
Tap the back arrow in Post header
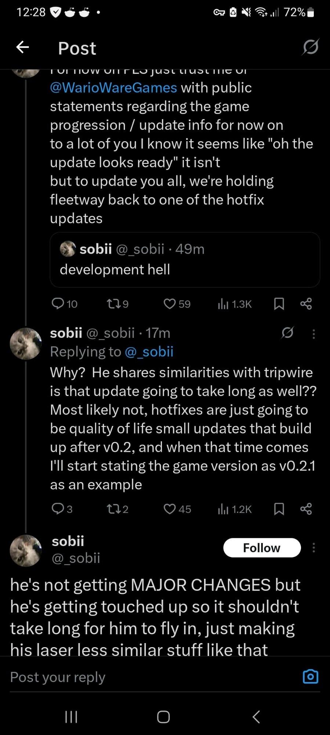[23, 47]
